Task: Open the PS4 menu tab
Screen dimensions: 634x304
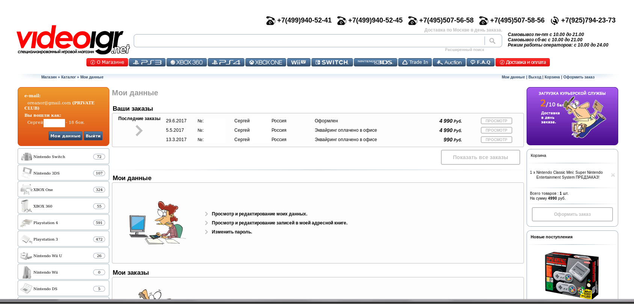Action: click(x=226, y=62)
